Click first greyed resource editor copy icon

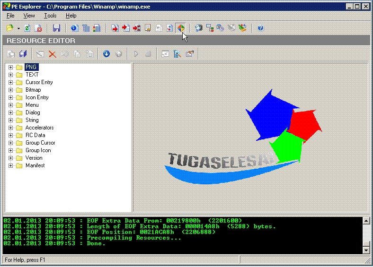[x=11, y=54]
